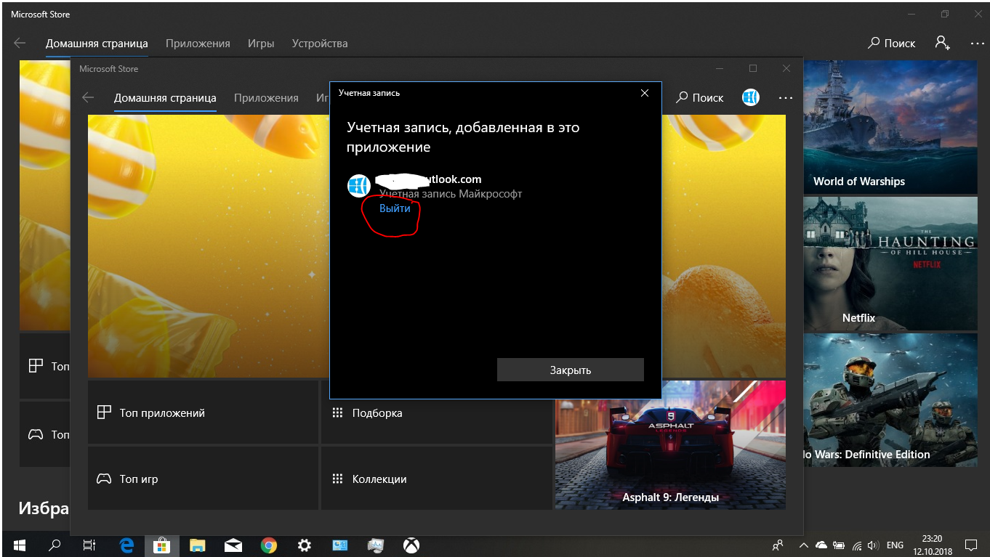Open Устройства tab in background Store window
Screen dimensions: 990x557
[x=320, y=43]
